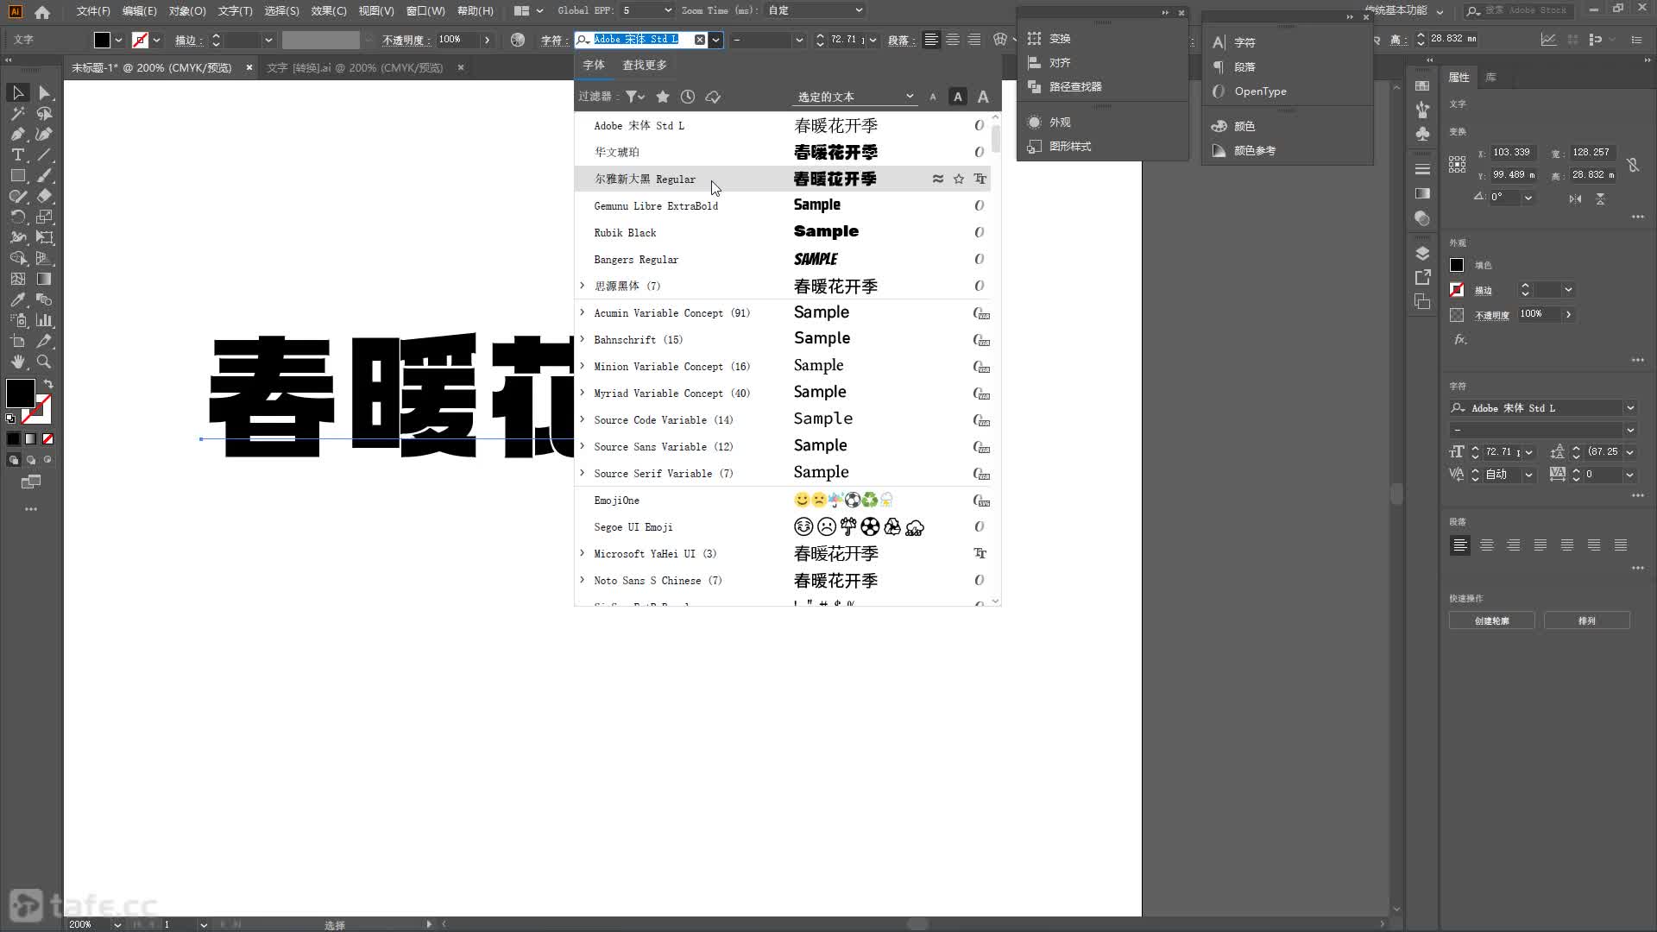
Task: Click 描边 stroke swatch in Properties
Action: [1457, 290]
